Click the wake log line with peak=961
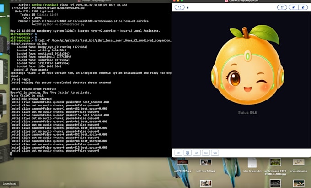Image resolution: width=311 pixels, height=188 pixels. point(59,122)
